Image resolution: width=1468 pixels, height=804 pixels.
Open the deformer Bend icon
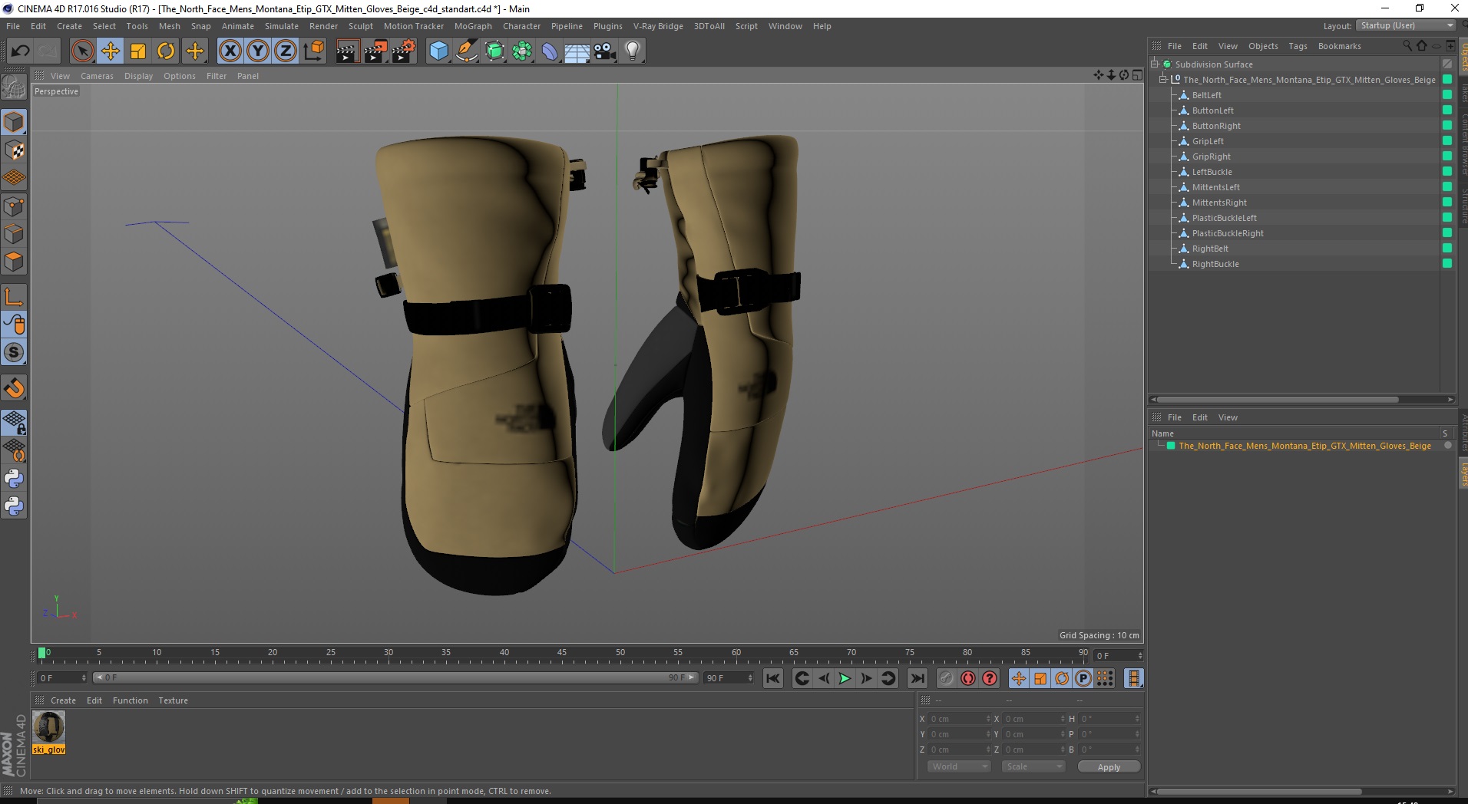click(550, 51)
